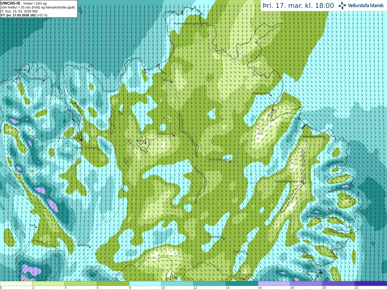Pick the 12–14 m/s teal swatch
Viewport: 387px width, 290px height.
pos(210,284)
